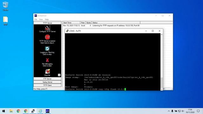Open the first Chrome taskbar icon
Viewport: 203px width, 114px height.
pos(18,111)
